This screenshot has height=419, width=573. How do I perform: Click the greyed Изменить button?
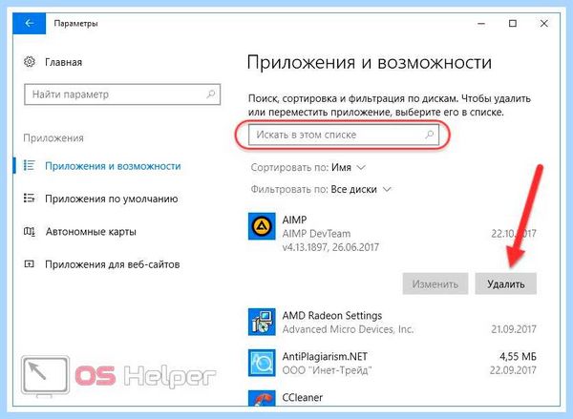pyautogui.click(x=435, y=283)
